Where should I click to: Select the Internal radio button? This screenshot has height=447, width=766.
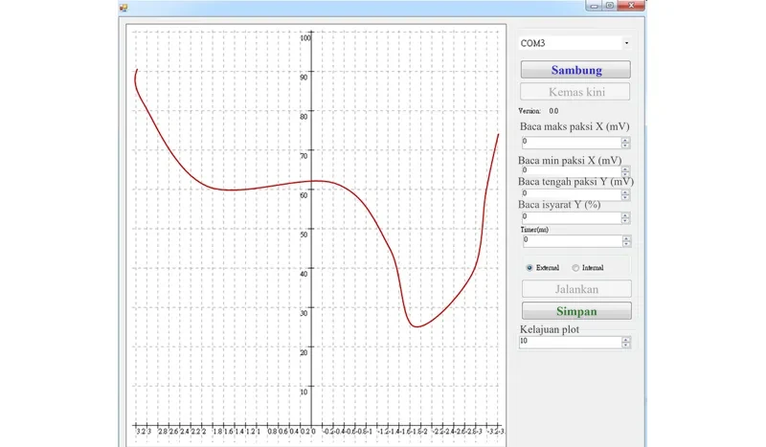pos(575,268)
